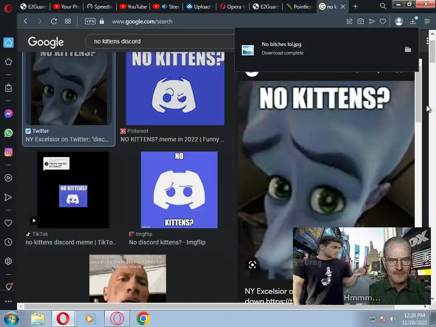Toggle the Opera VPN badge
Image resolution: width=436 pixels, height=327 pixels.
[90, 21]
